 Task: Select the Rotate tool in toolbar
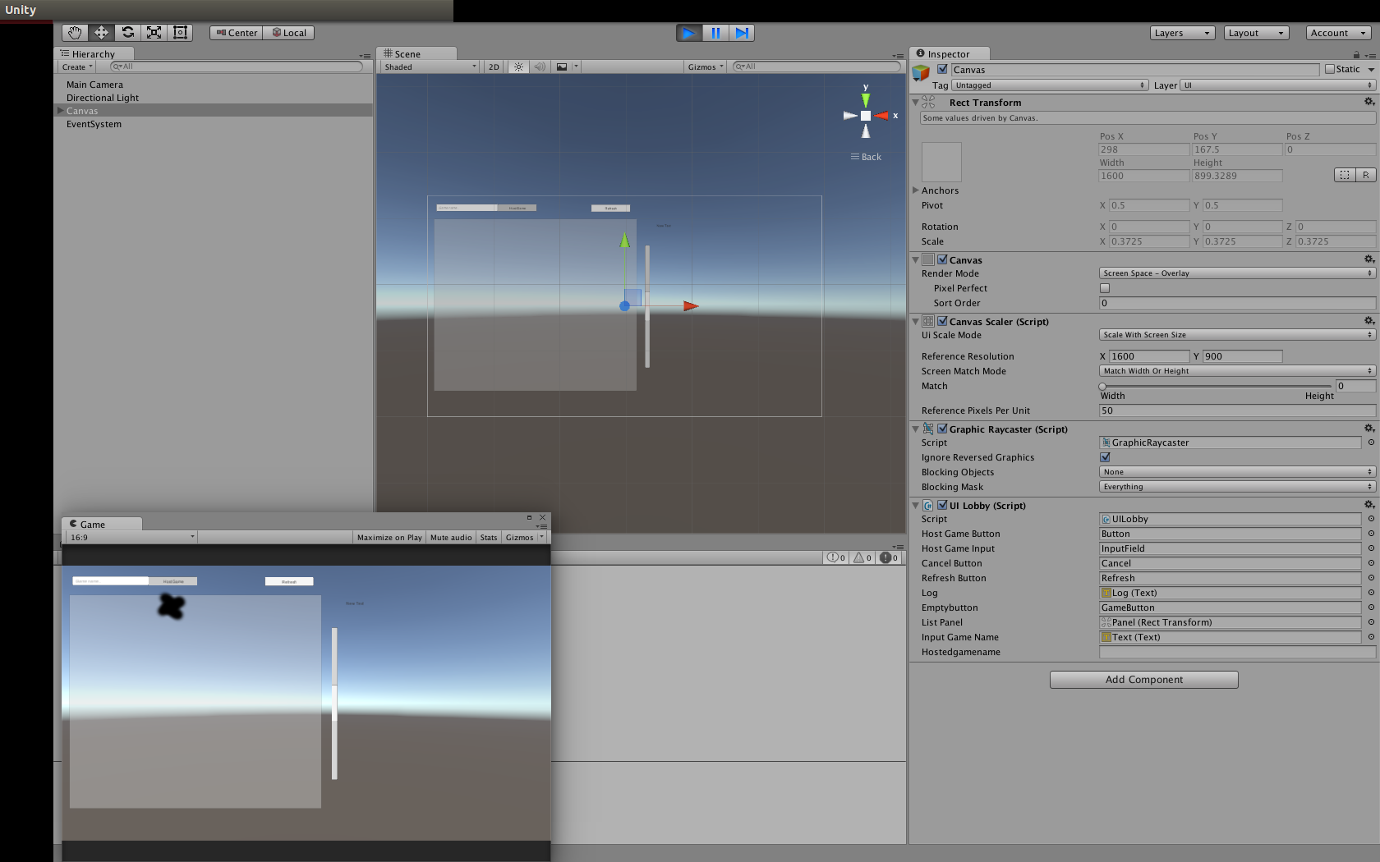click(127, 33)
